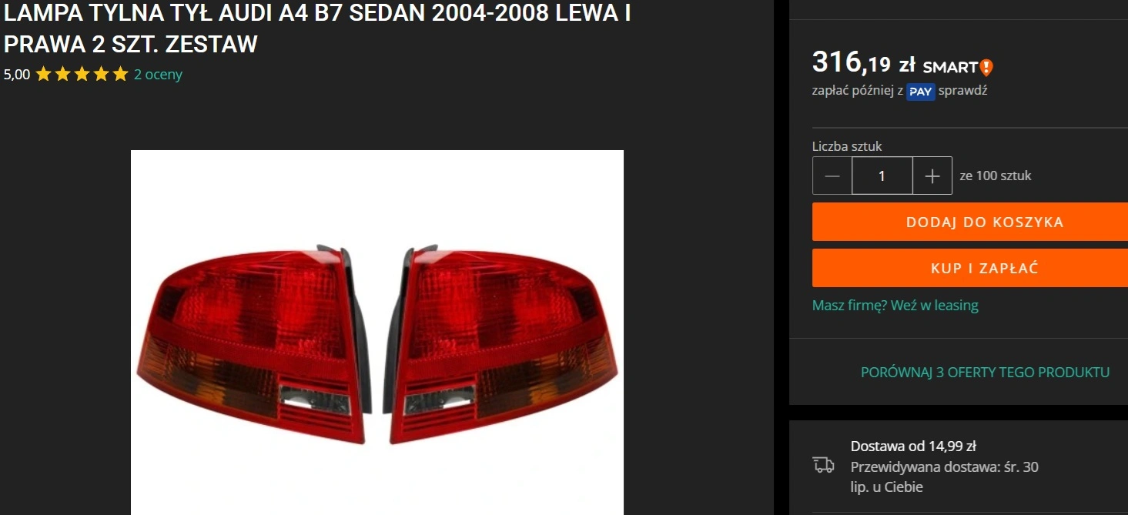Click the 5,00 rating score
The width and height of the screenshot is (1128, 515).
click(17, 75)
